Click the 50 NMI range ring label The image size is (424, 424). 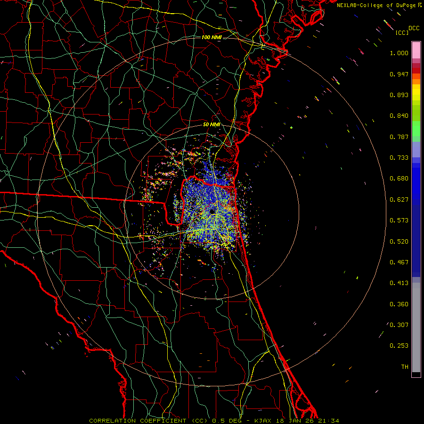click(x=212, y=124)
